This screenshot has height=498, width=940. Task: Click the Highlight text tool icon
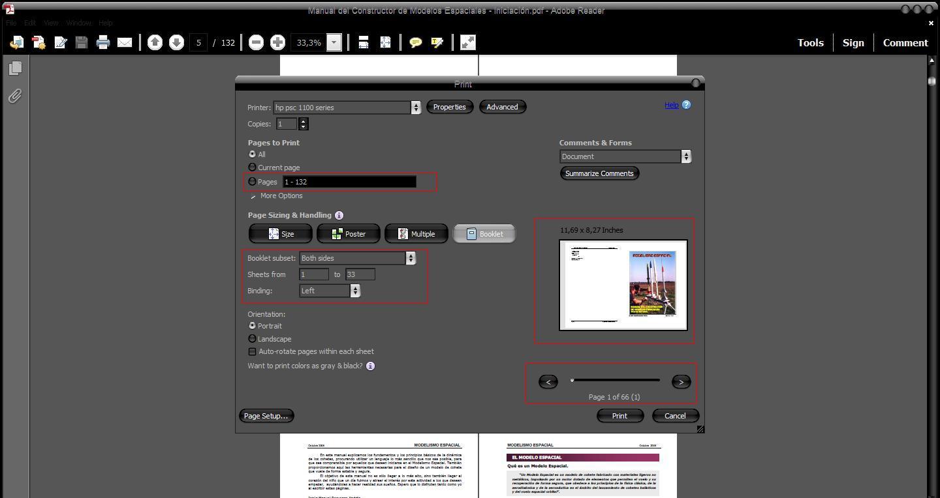pyautogui.click(x=437, y=42)
